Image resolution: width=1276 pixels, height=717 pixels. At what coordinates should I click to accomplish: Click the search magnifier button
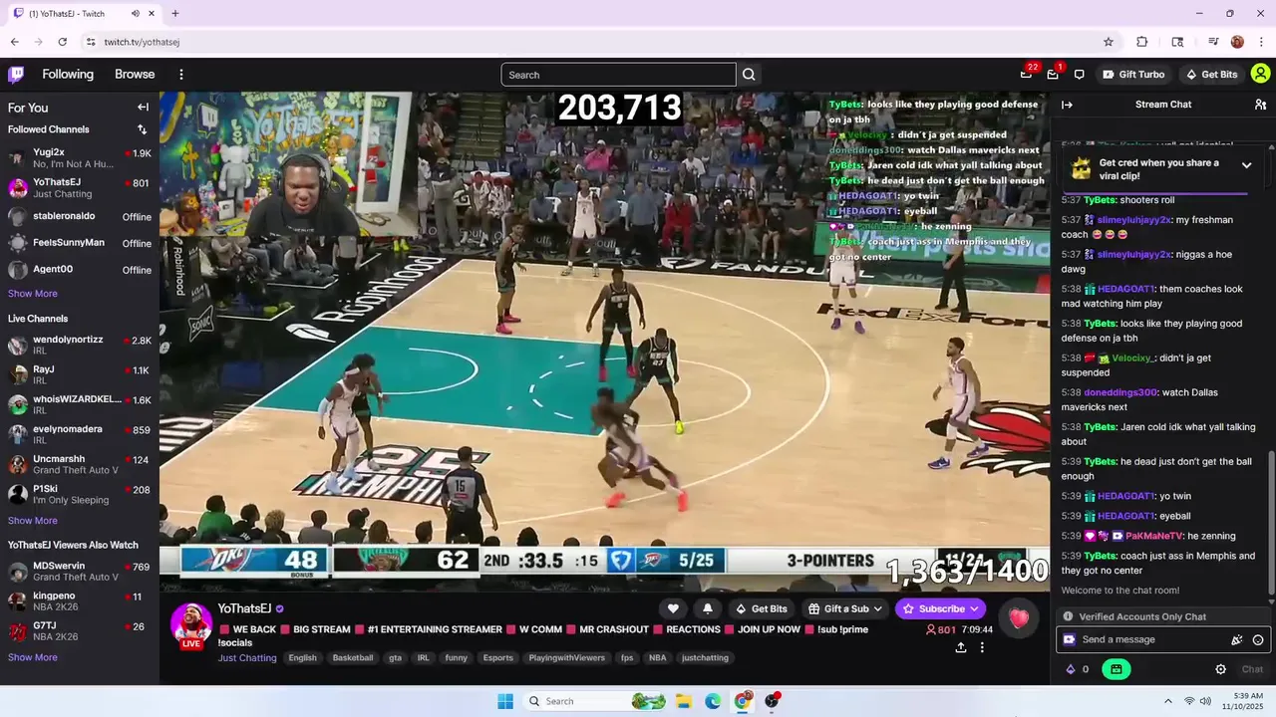(x=749, y=75)
